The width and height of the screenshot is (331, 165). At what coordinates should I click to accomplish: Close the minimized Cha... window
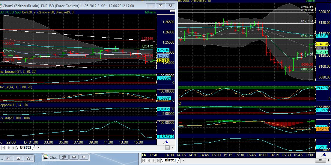84,157
